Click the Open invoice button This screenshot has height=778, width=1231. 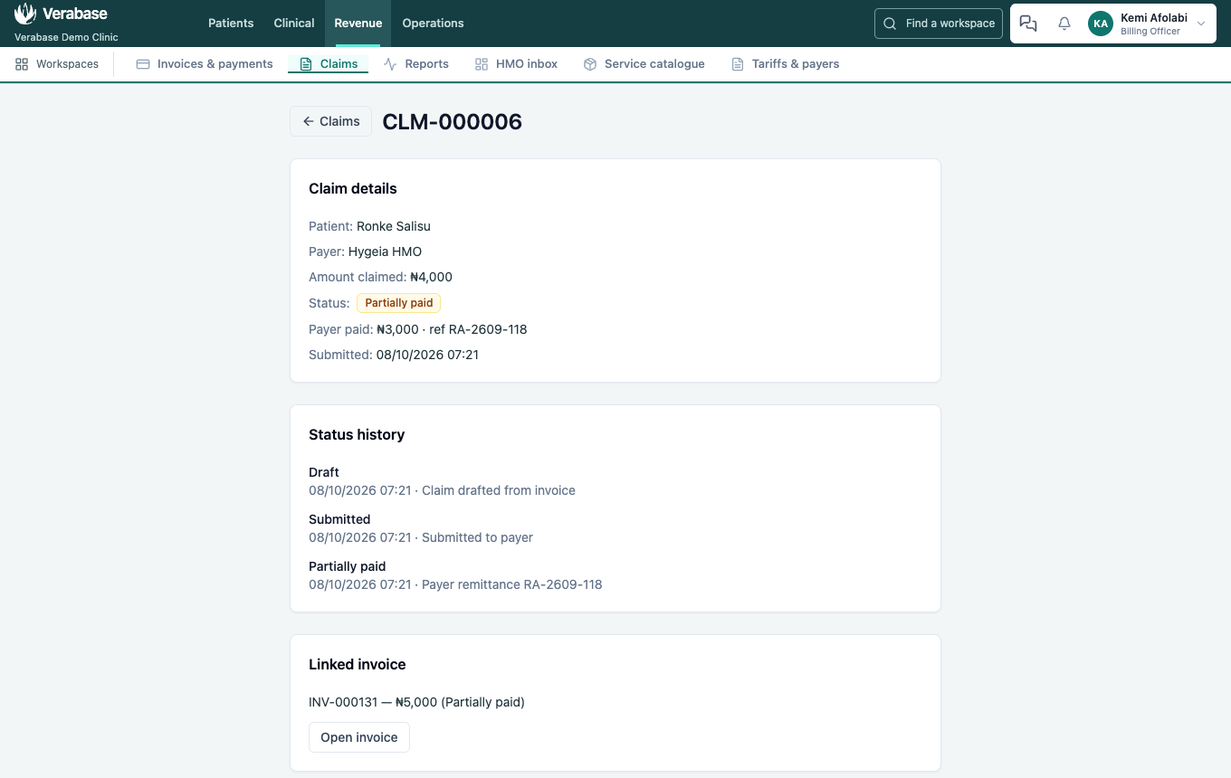click(359, 737)
